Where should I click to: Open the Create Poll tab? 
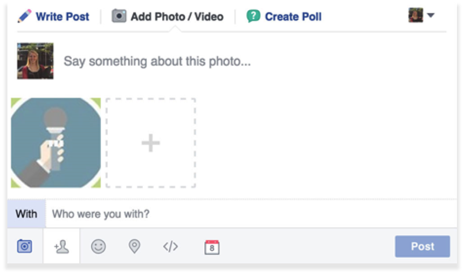(293, 17)
